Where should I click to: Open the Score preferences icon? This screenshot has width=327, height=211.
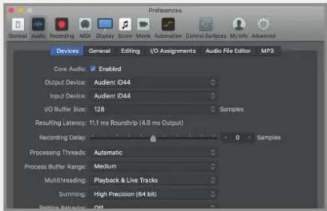pyautogui.click(x=125, y=25)
